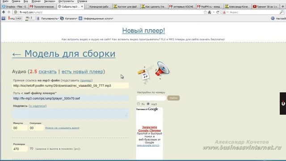Open the Правка menu
The image size is (286, 161).
click(16, 1)
